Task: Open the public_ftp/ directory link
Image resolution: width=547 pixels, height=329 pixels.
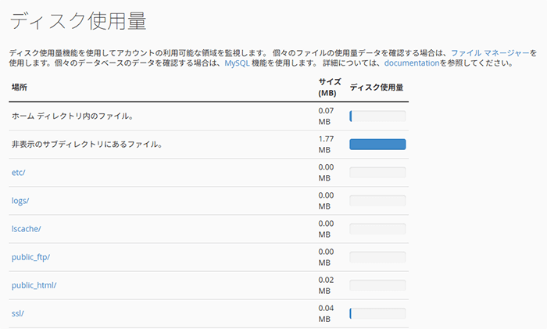Action: click(x=30, y=257)
